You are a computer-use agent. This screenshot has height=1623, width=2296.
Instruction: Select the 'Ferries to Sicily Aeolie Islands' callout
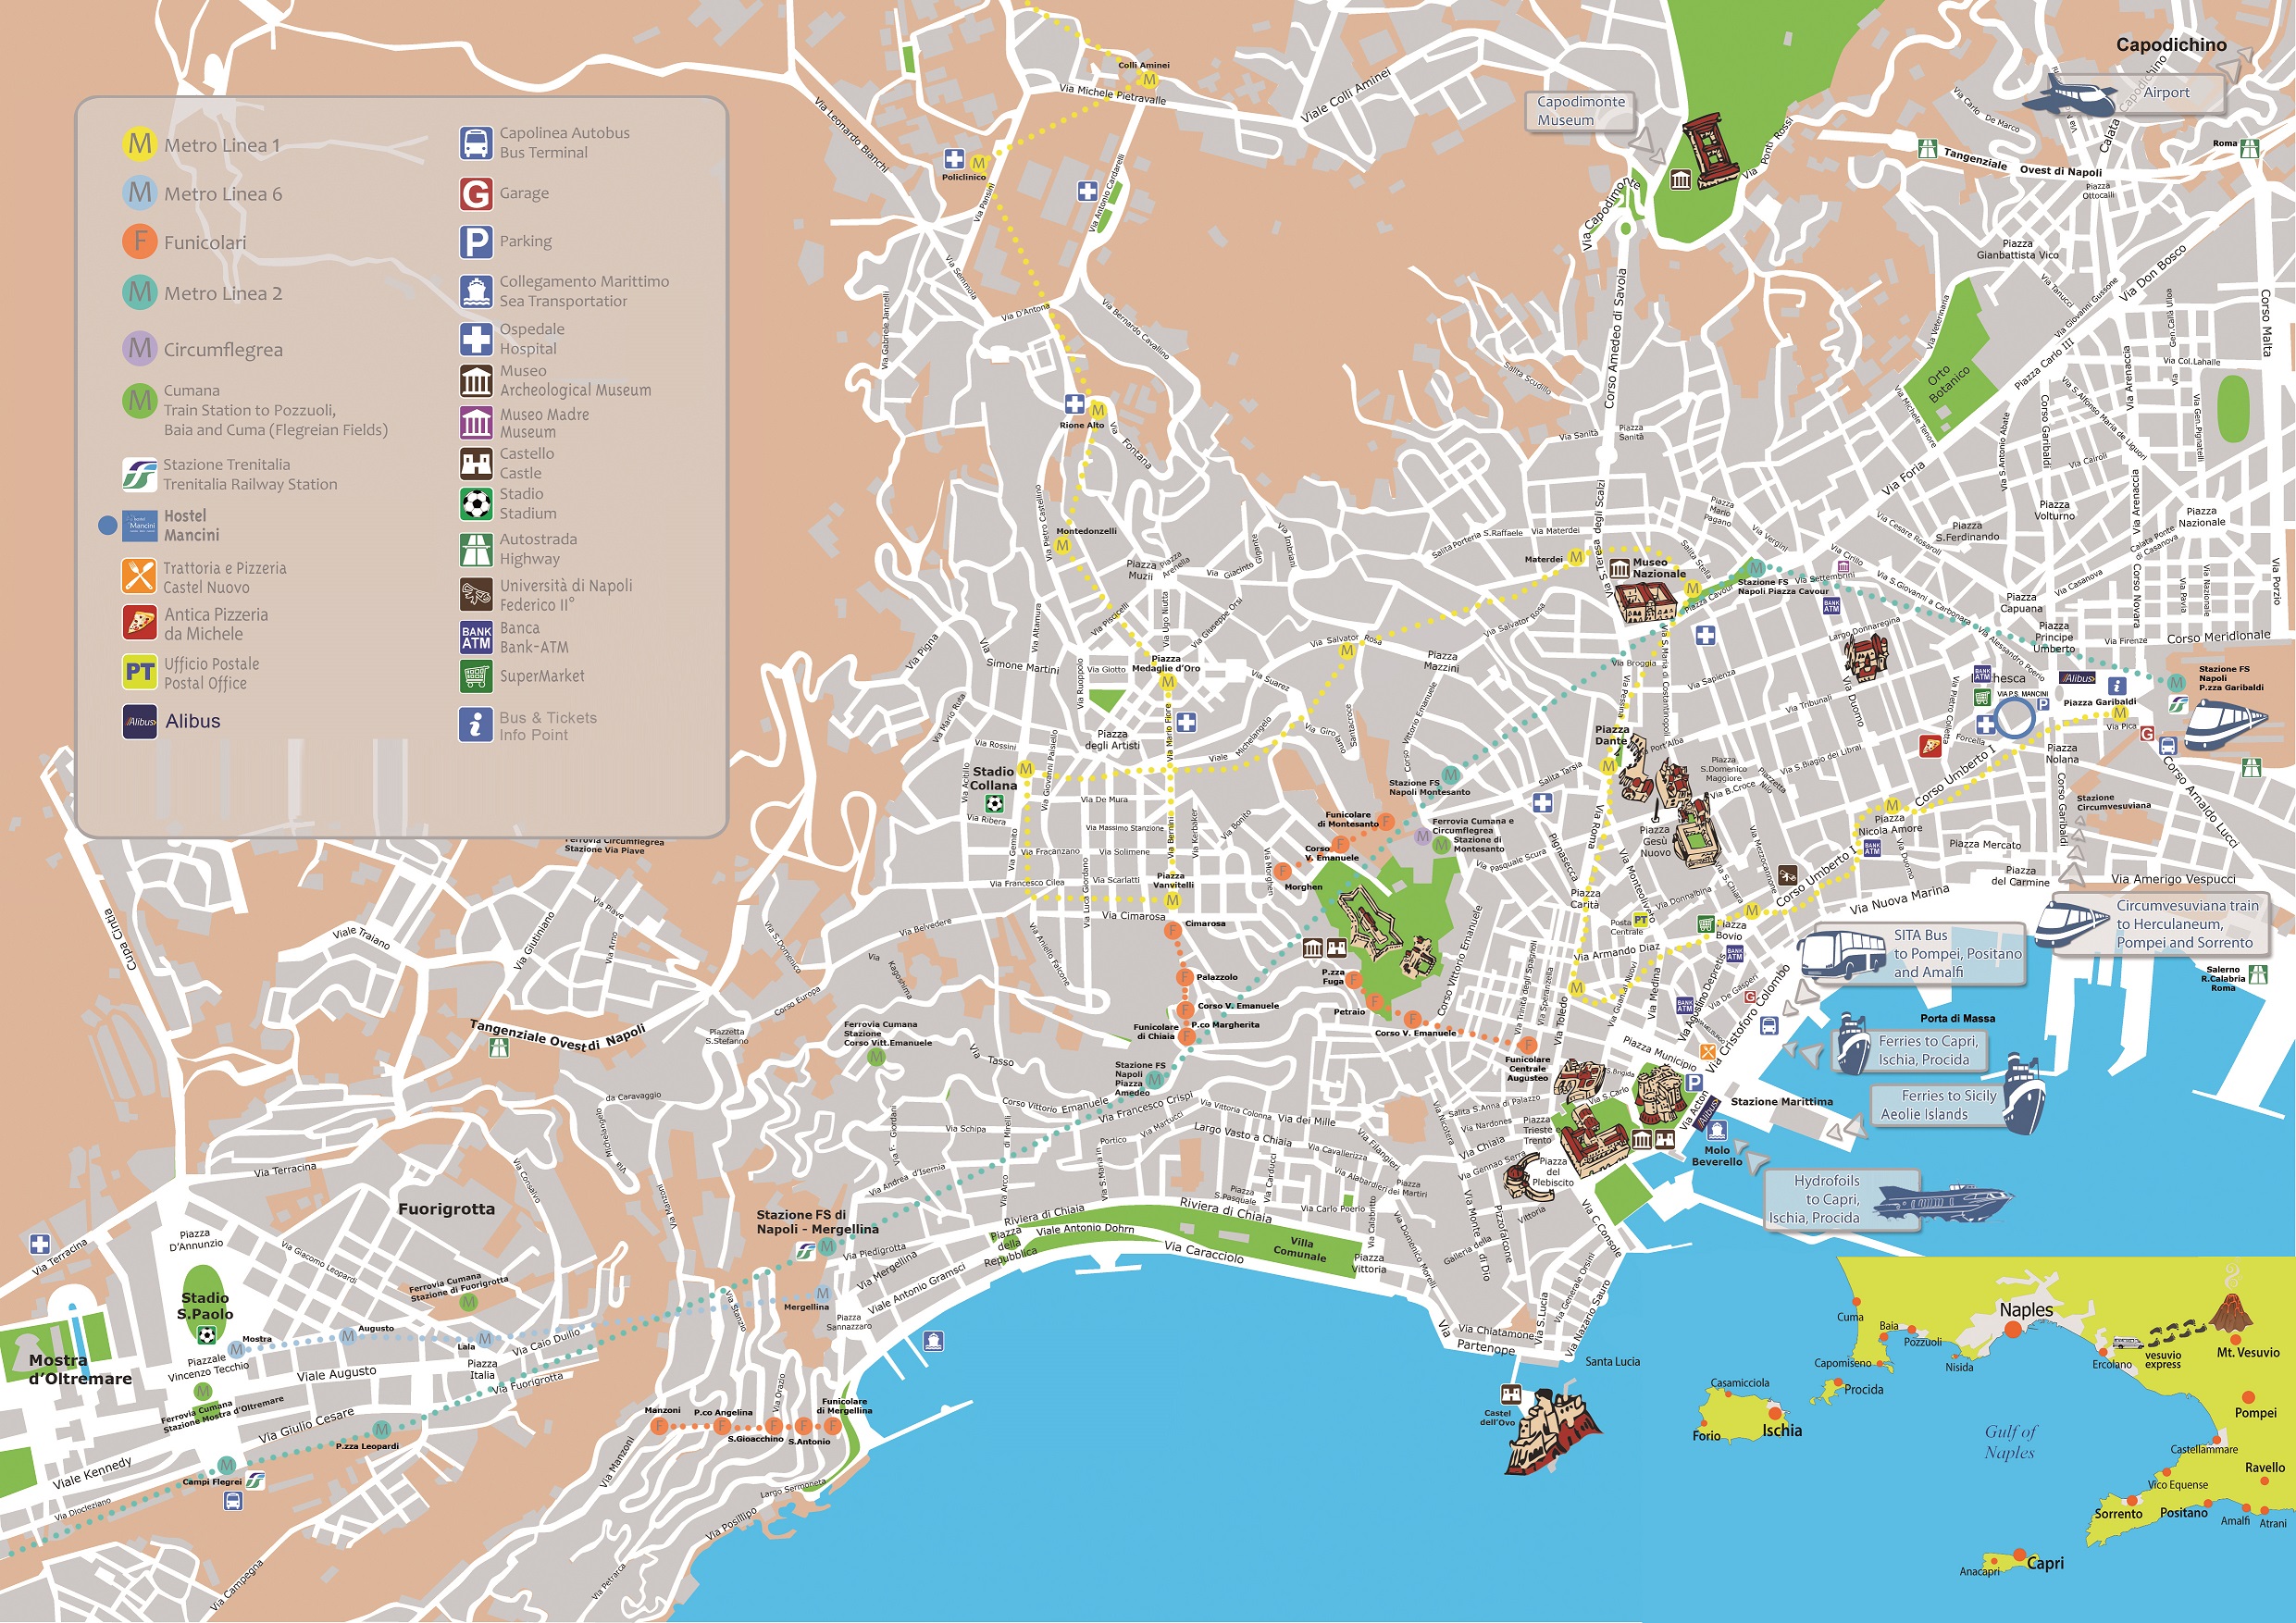coord(1938,1105)
